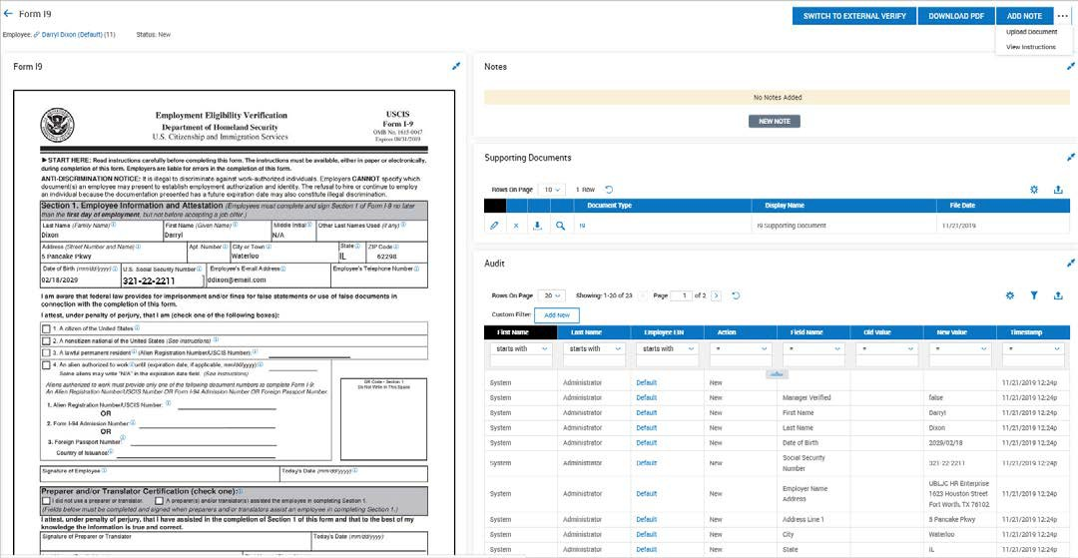Go back using the Form I9 arrow
The width and height of the screenshot is (1078, 558).
pyautogui.click(x=8, y=14)
